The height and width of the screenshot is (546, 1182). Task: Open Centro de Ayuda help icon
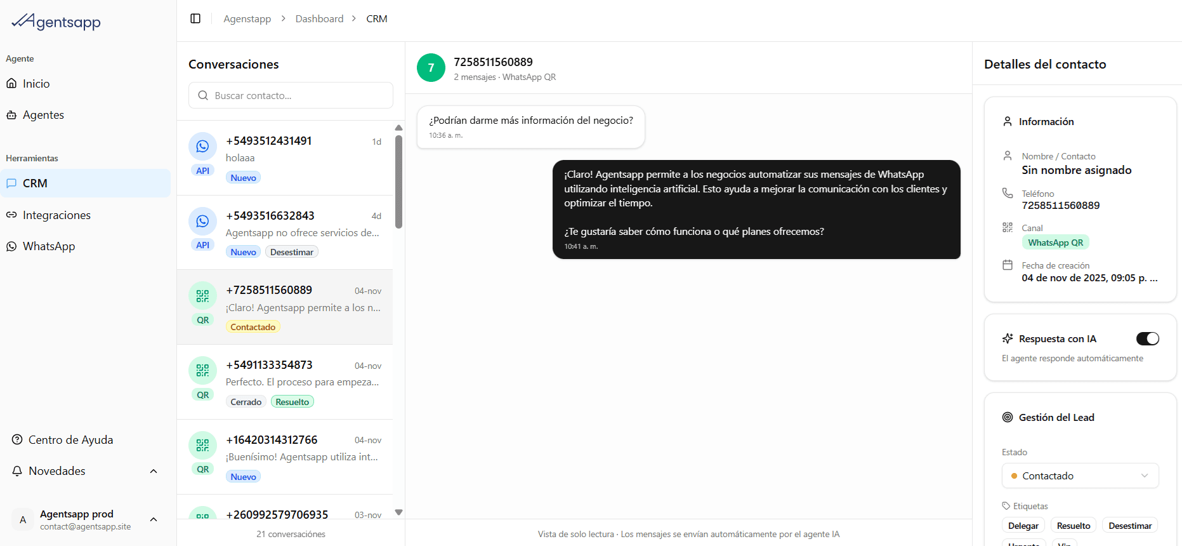[17, 439]
